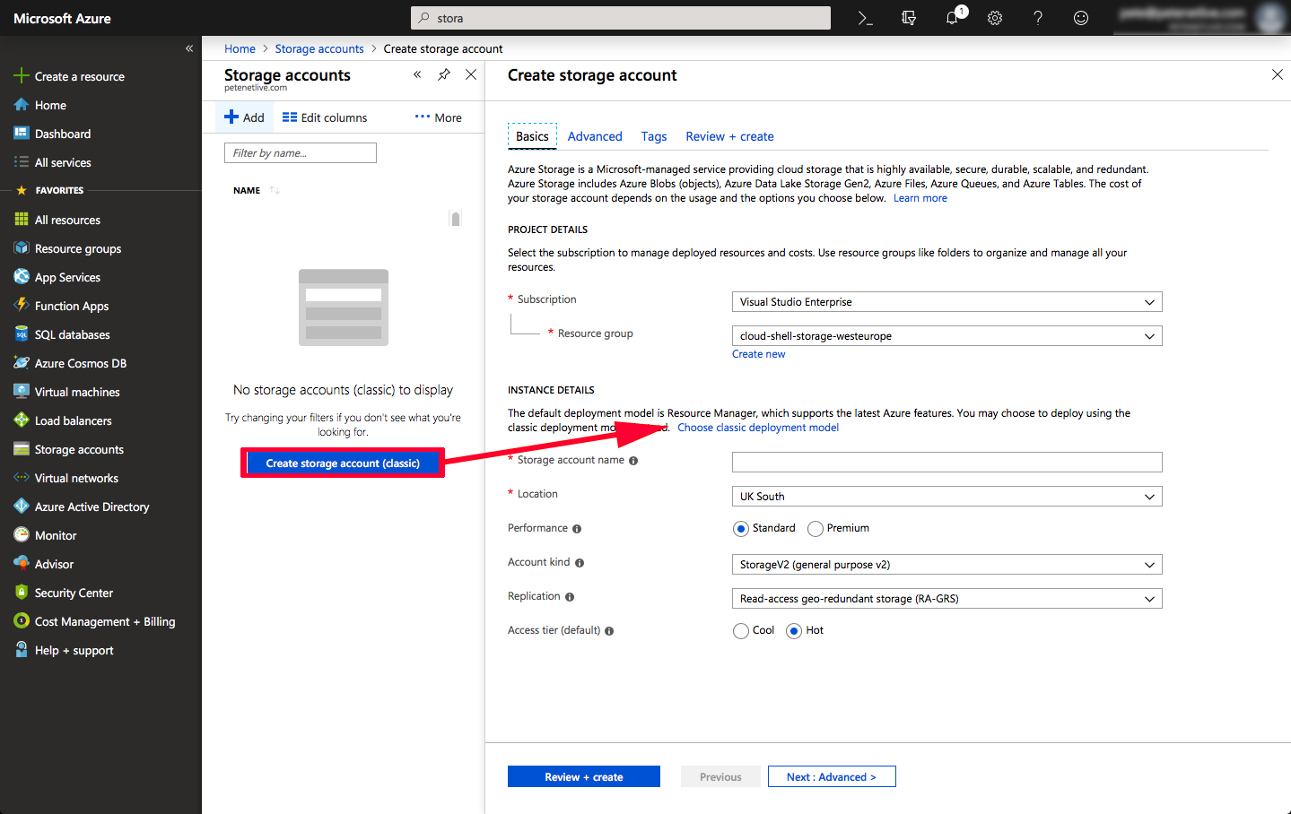Open the Resource group dropdown
This screenshot has width=1291, height=814.
point(947,336)
